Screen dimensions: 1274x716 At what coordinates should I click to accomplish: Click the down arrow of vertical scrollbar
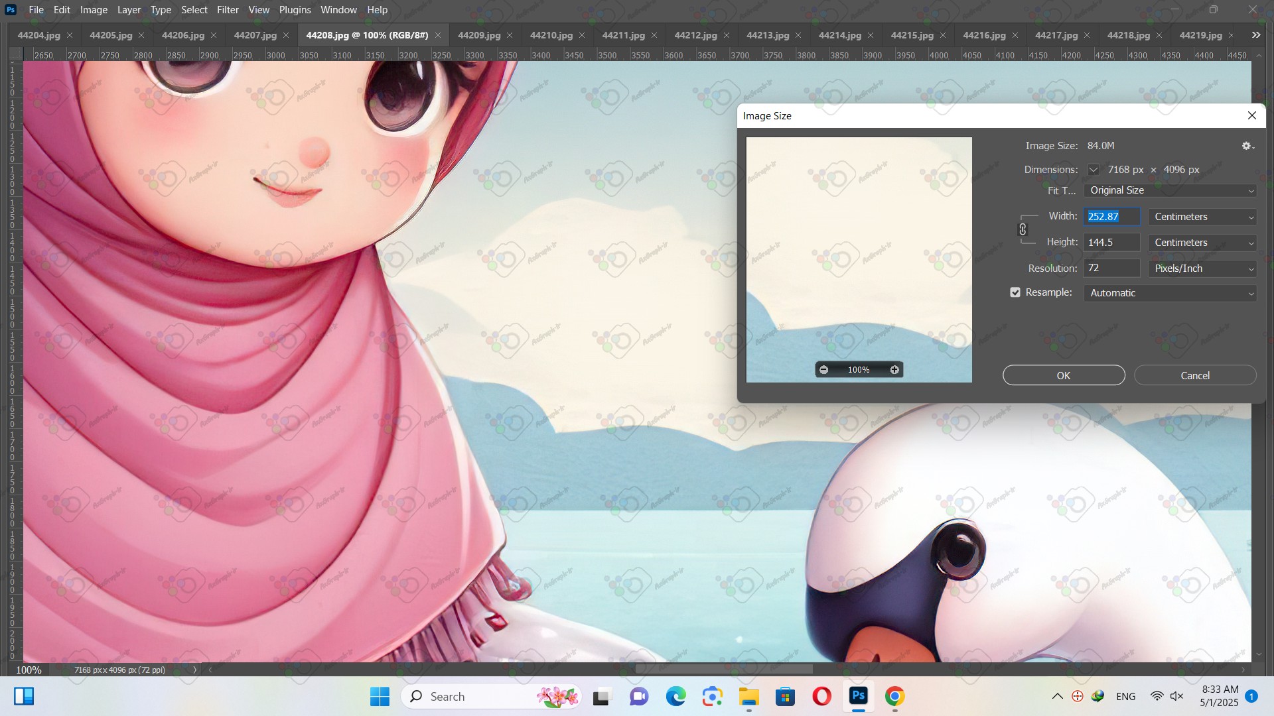point(1259,655)
